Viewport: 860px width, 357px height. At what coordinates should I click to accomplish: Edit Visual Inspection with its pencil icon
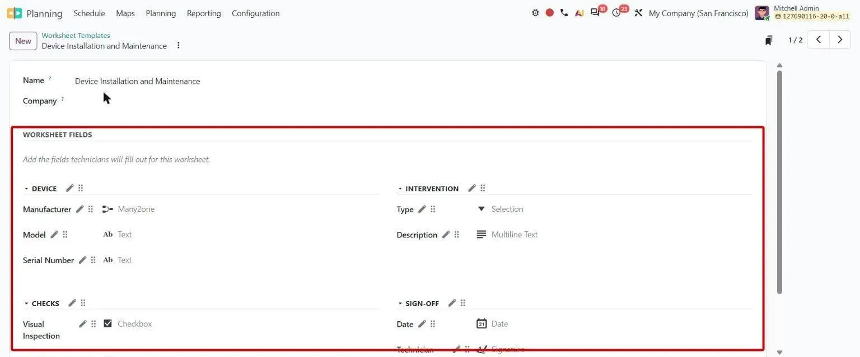[83, 323]
